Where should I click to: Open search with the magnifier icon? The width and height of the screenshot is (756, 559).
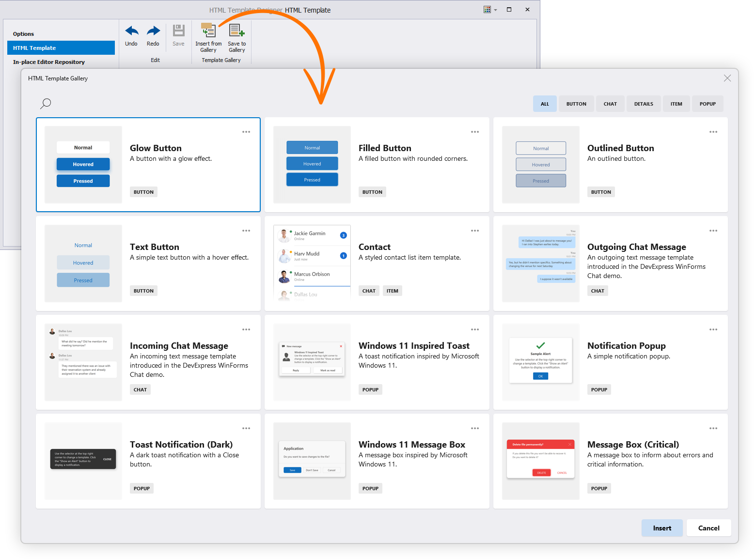[46, 103]
